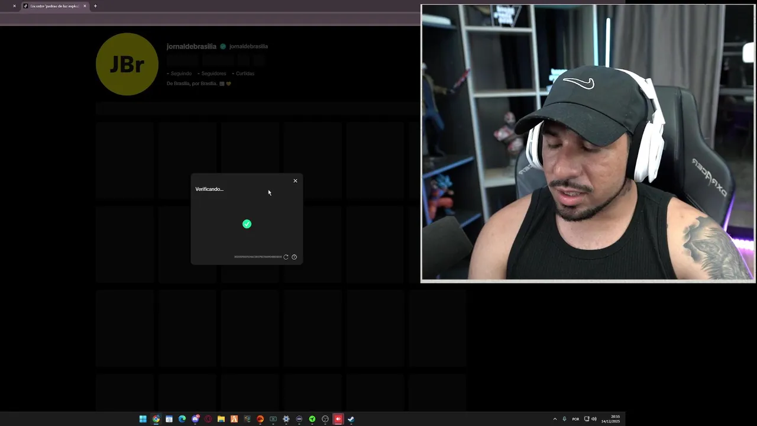Open the captcha info report icon

(x=294, y=257)
